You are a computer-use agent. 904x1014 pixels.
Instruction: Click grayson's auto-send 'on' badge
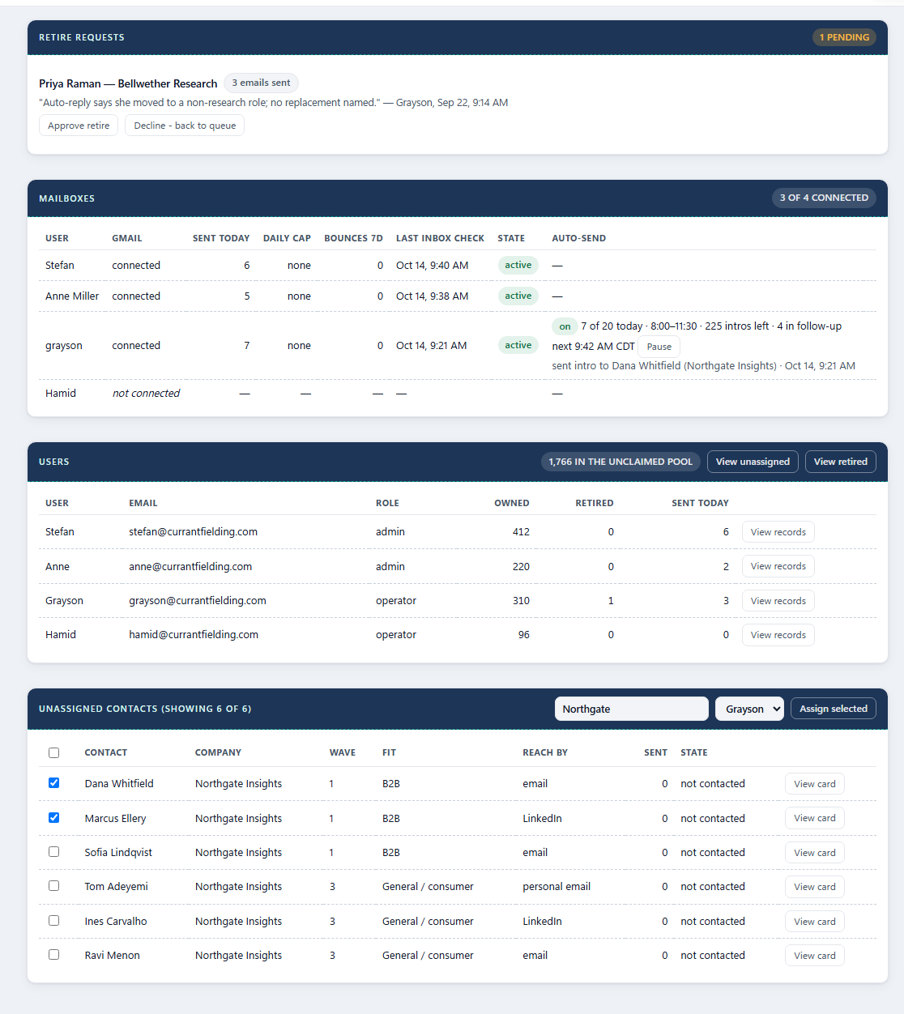[x=565, y=326]
